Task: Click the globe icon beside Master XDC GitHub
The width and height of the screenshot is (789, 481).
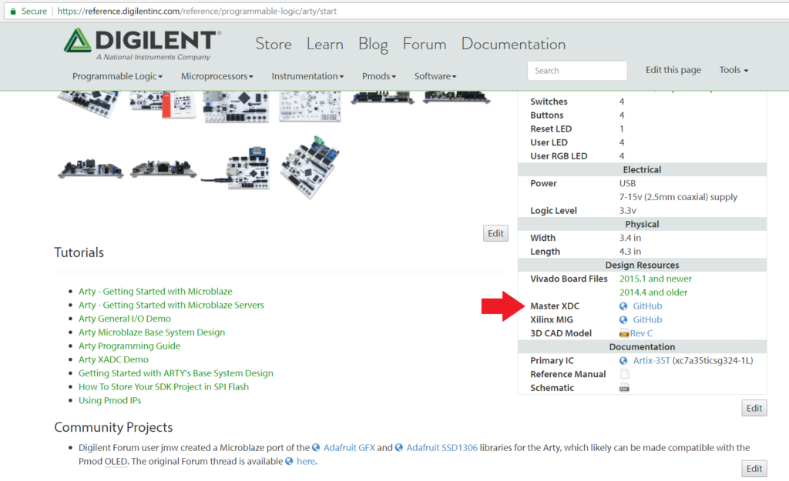Action: (623, 306)
